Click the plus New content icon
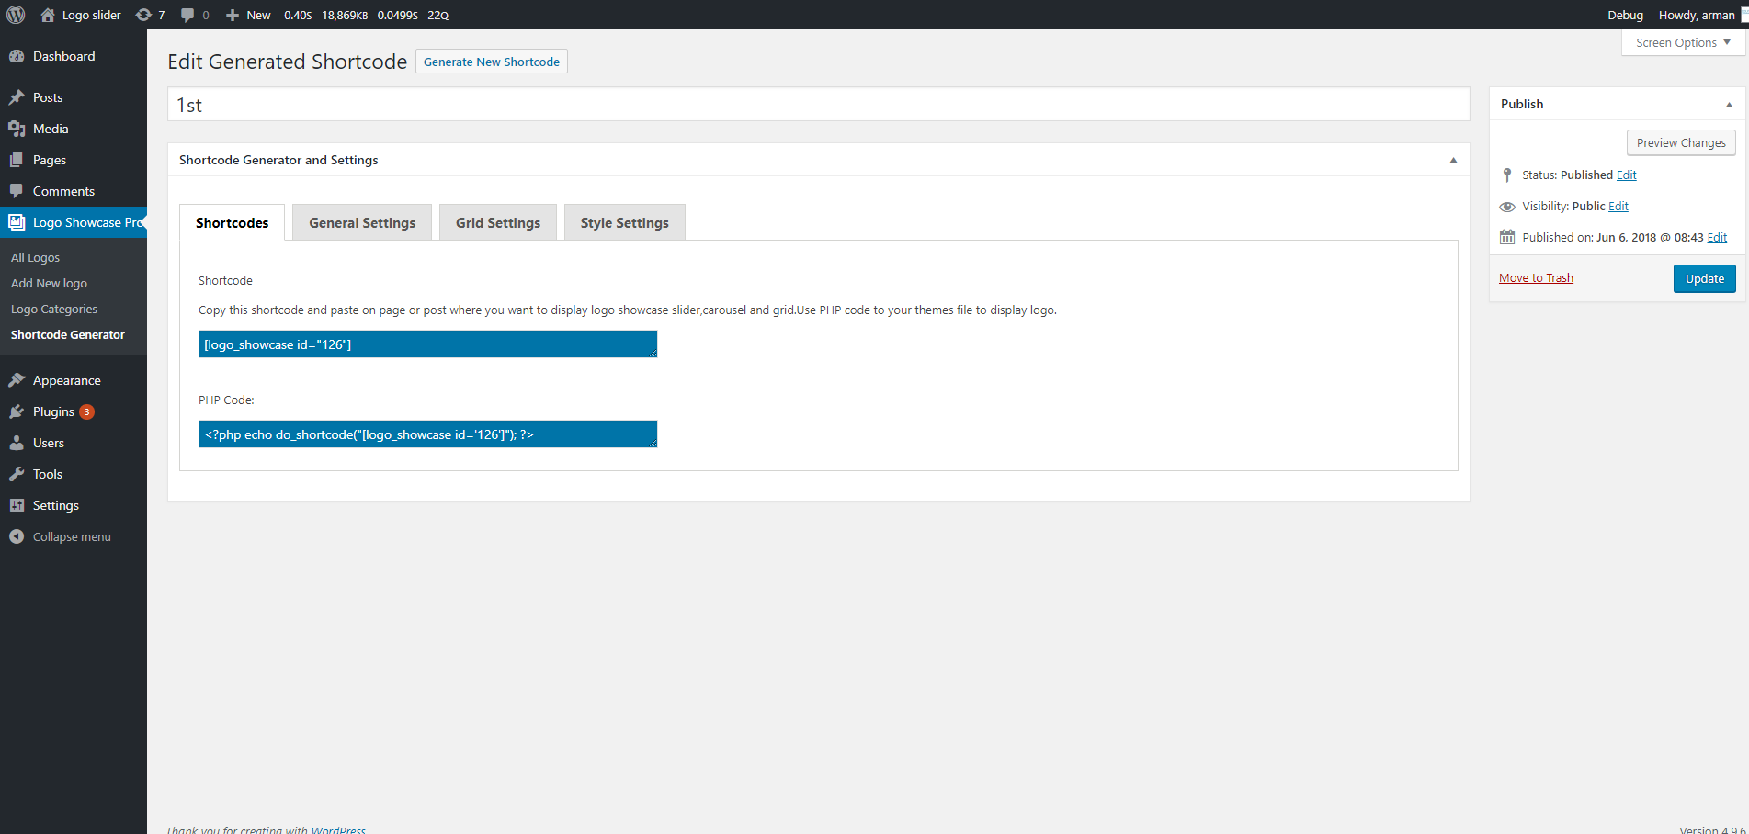The height and width of the screenshot is (834, 1749). click(x=233, y=15)
